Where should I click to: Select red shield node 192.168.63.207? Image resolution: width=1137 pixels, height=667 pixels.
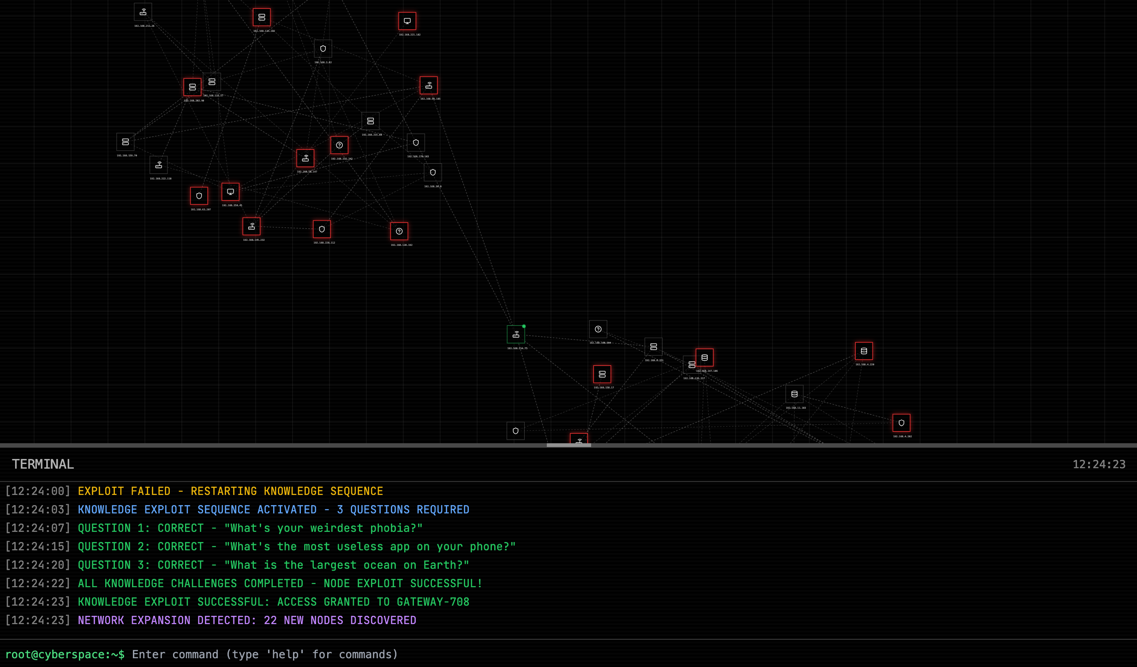click(x=199, y=196)
